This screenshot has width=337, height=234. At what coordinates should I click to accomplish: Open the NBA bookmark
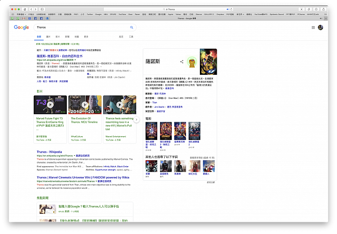tap(106, 14)
